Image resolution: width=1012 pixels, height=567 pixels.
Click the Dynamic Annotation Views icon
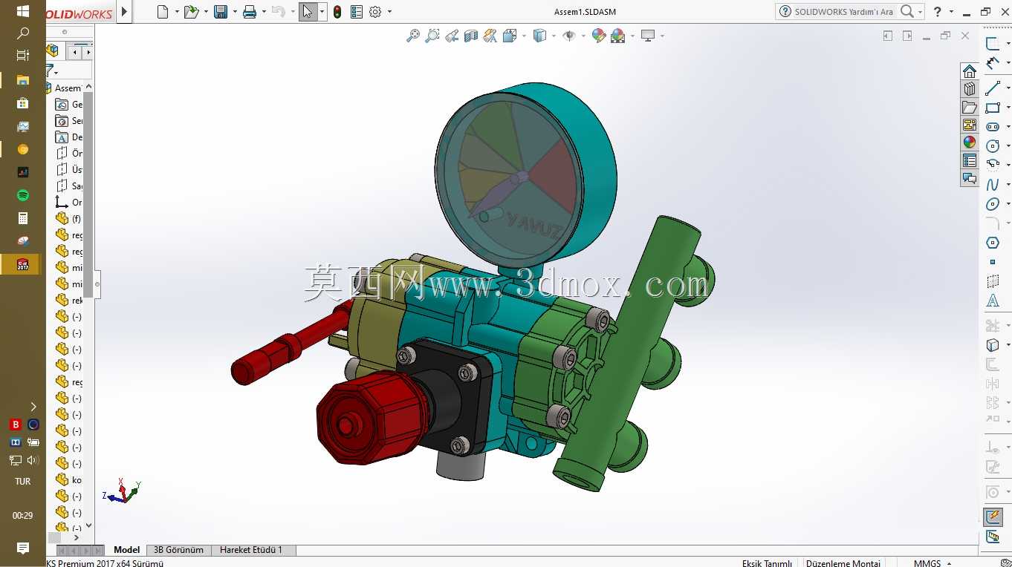pos(490,36)
